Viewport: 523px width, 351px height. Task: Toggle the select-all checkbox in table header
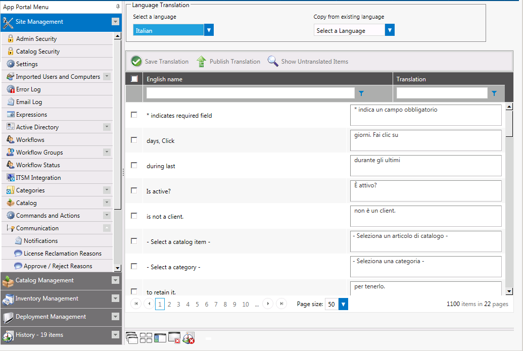133,79
